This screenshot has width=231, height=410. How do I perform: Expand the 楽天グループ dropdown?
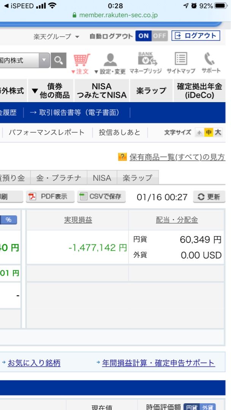(x=56, y=36)
